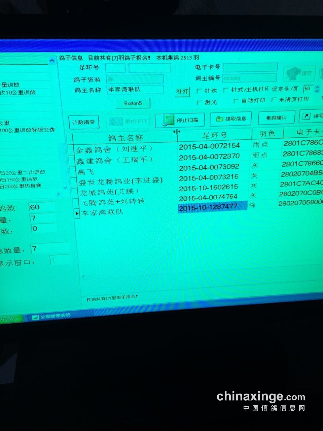Click the down arrow of left list scrollbar

[65, 188]
